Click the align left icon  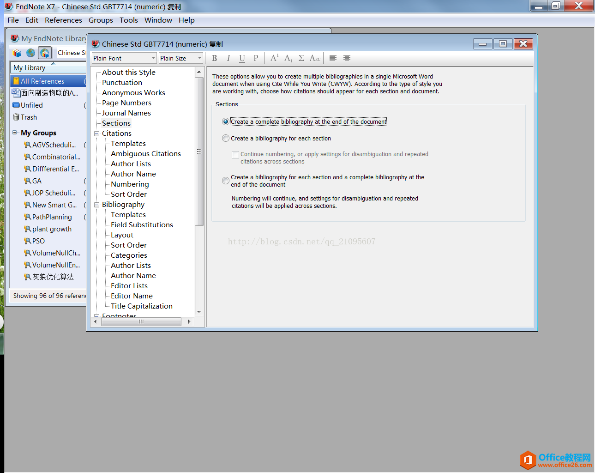[x=333, y=58]
